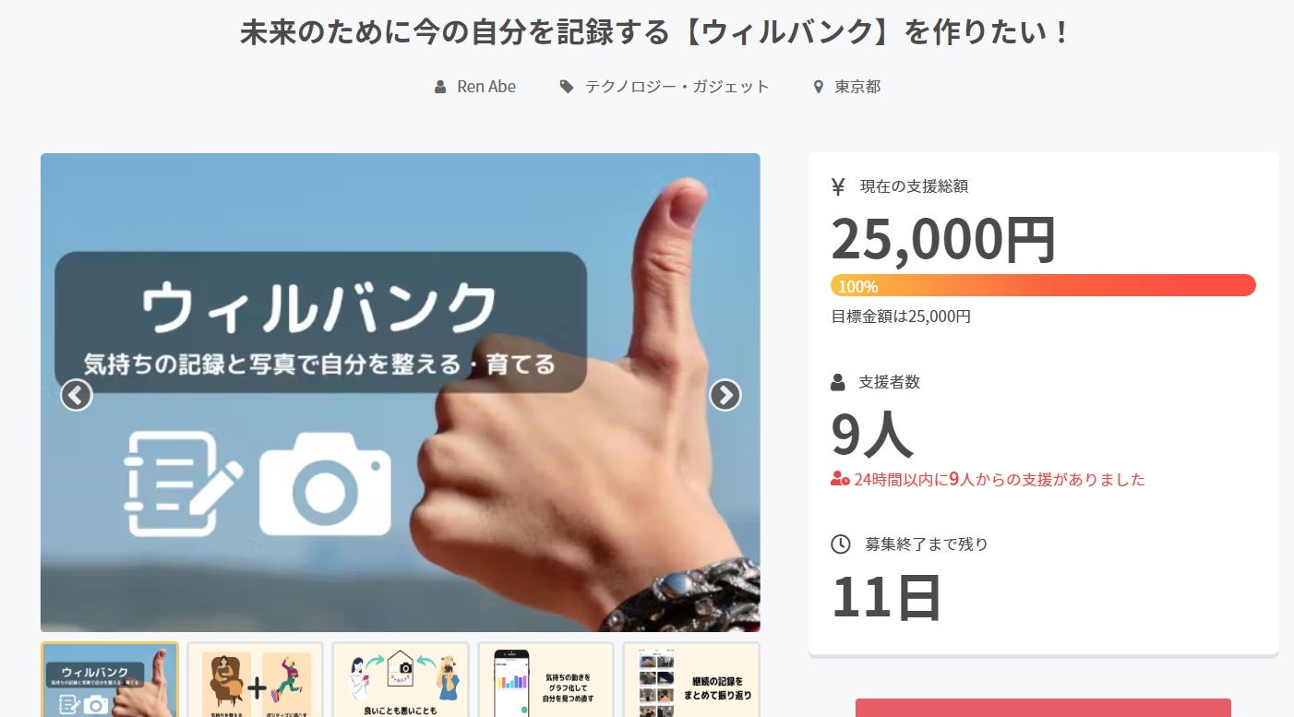Click the yen icon next to 現在の支援総額
Screen dimensions: 1294x717
(838, 186)
